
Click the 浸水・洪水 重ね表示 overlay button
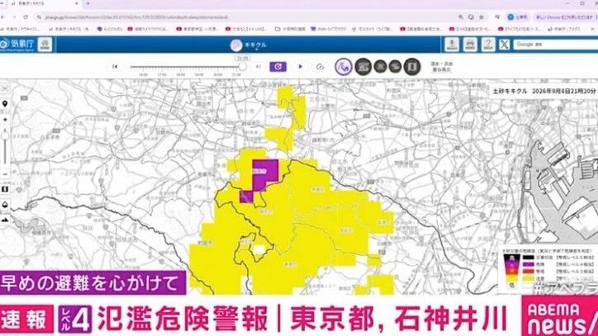[x=442, y=67]
